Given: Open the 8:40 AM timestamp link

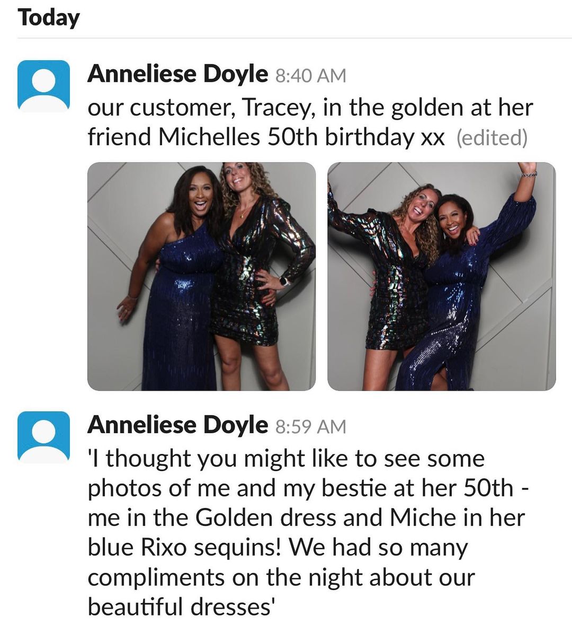Looking at the screenshot, I should tap(311, 76).
